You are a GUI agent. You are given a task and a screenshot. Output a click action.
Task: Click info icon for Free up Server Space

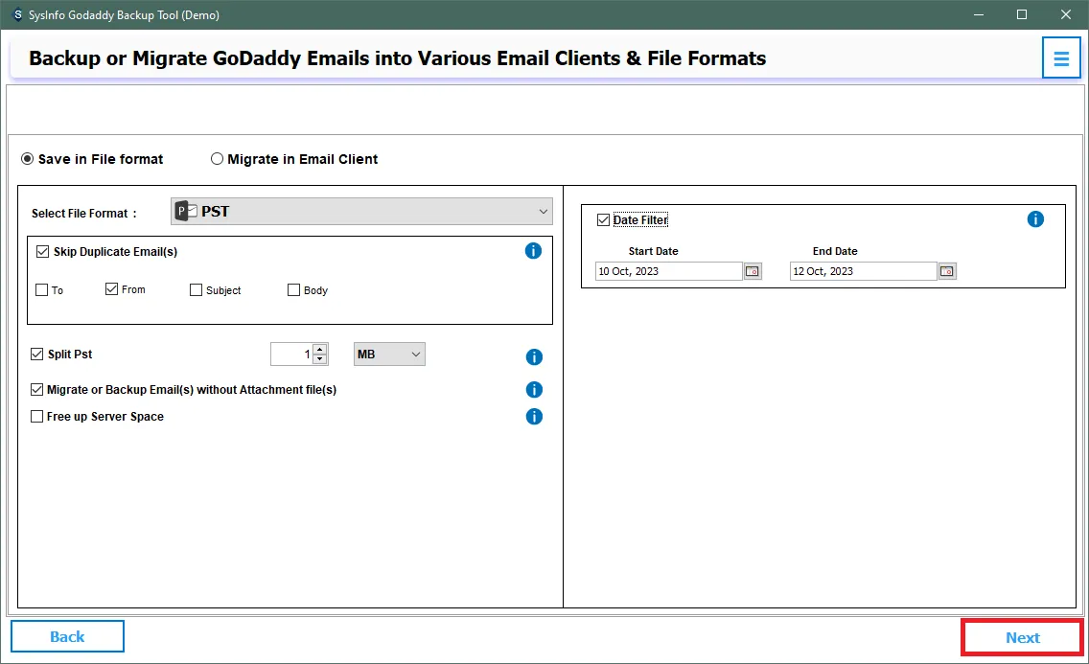(x=534, y=417)
